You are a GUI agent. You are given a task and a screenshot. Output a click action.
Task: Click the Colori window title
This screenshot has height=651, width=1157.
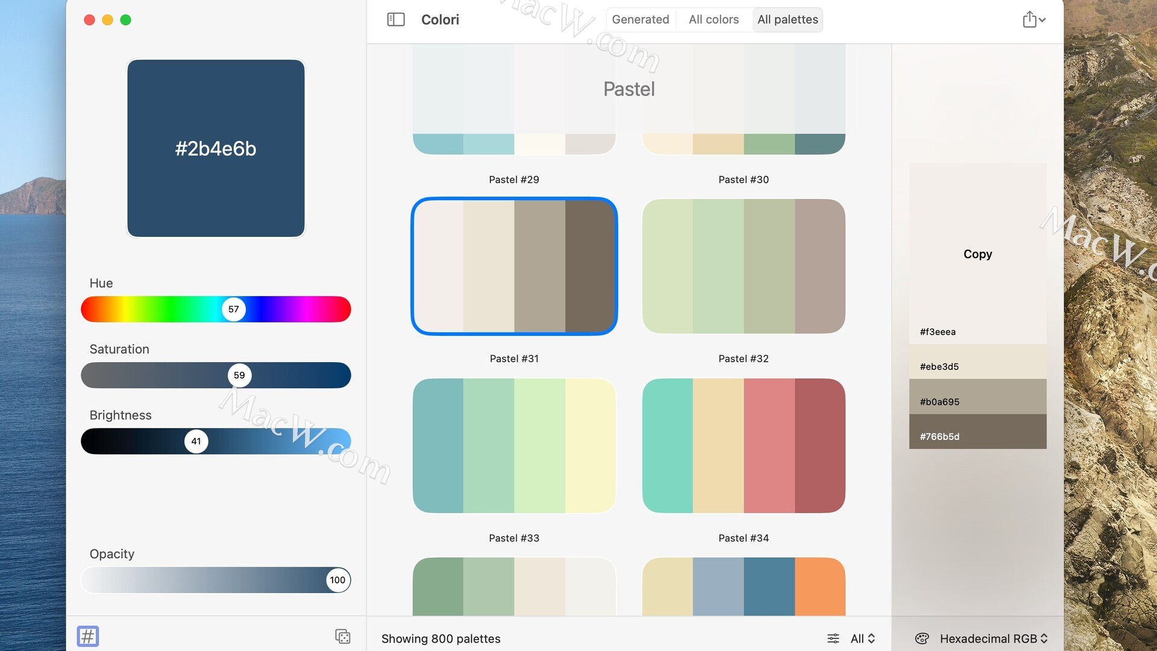[440, 19]
